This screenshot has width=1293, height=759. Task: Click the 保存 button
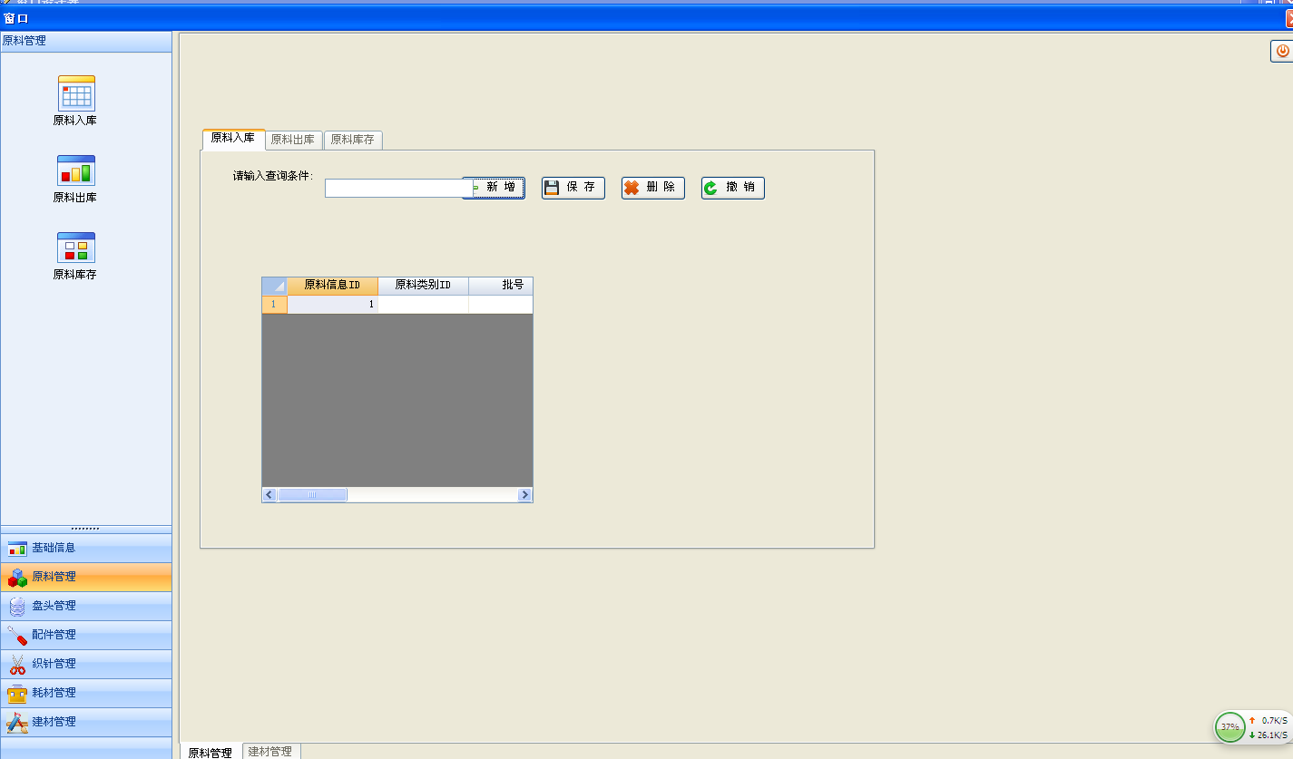click(573, 188)
